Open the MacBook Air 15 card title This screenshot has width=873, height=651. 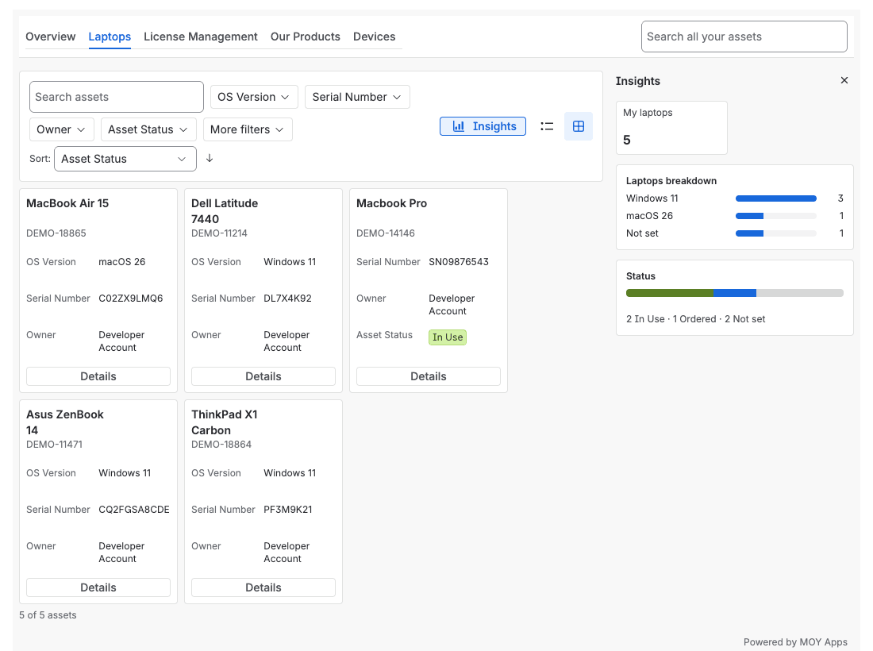67,203
